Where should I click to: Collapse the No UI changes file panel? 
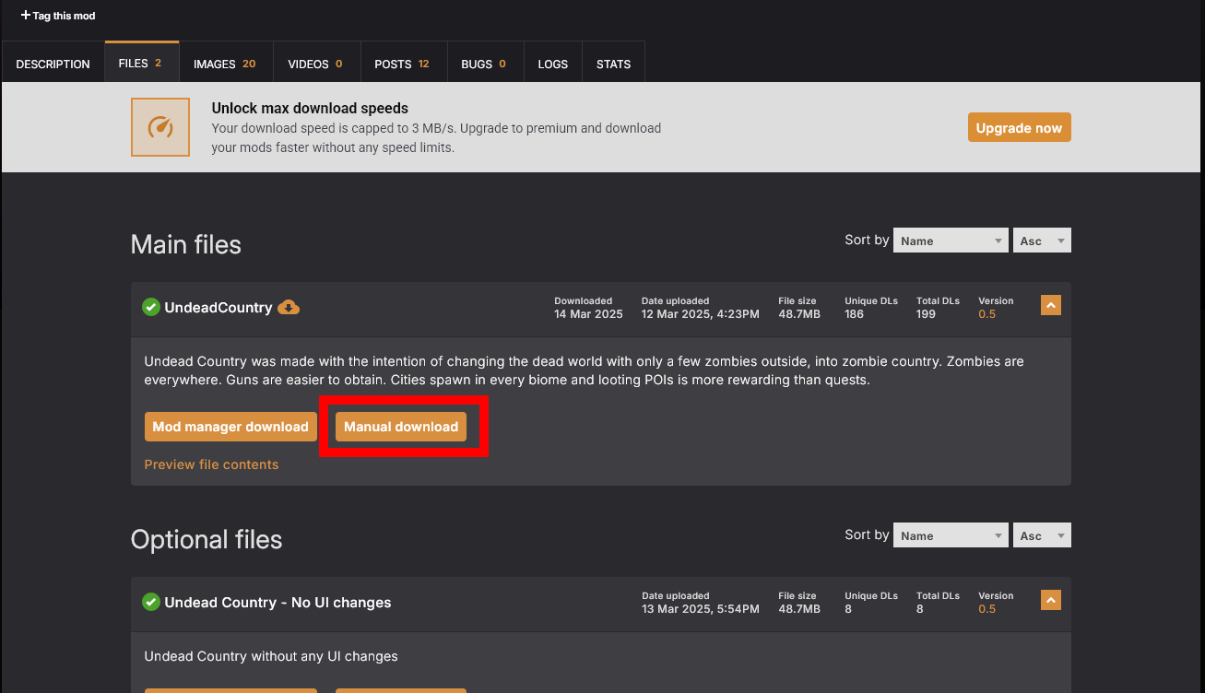tap(1050, 600)
